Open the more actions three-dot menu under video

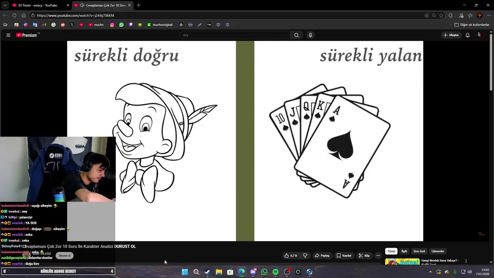coord(378,256)
